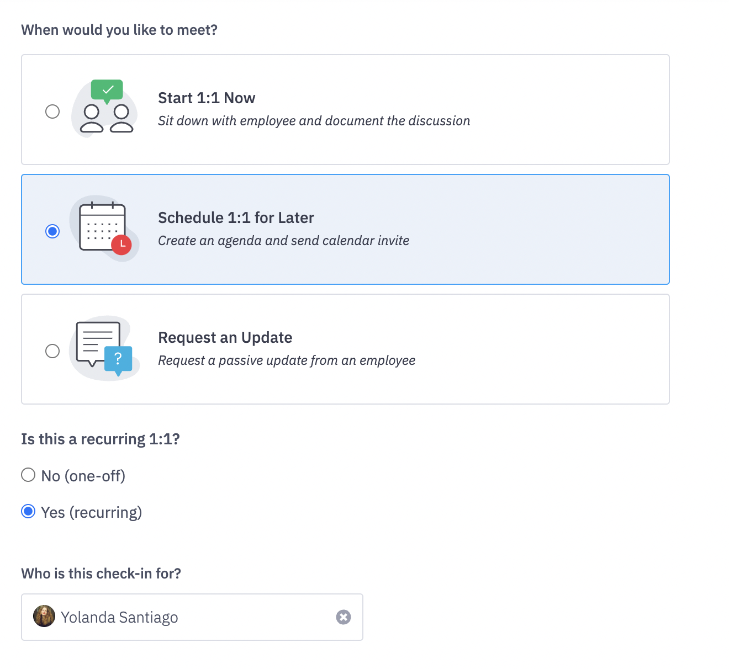This screenshot has width=729, height=669.
Task: Click the Is this a recurring 1:1 heading
Action: [x=101, y=439]
